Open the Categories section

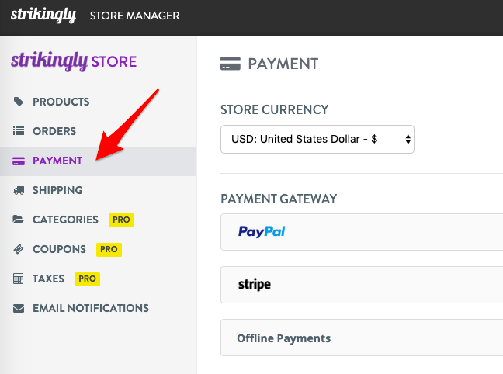click(x=65, y=220)
